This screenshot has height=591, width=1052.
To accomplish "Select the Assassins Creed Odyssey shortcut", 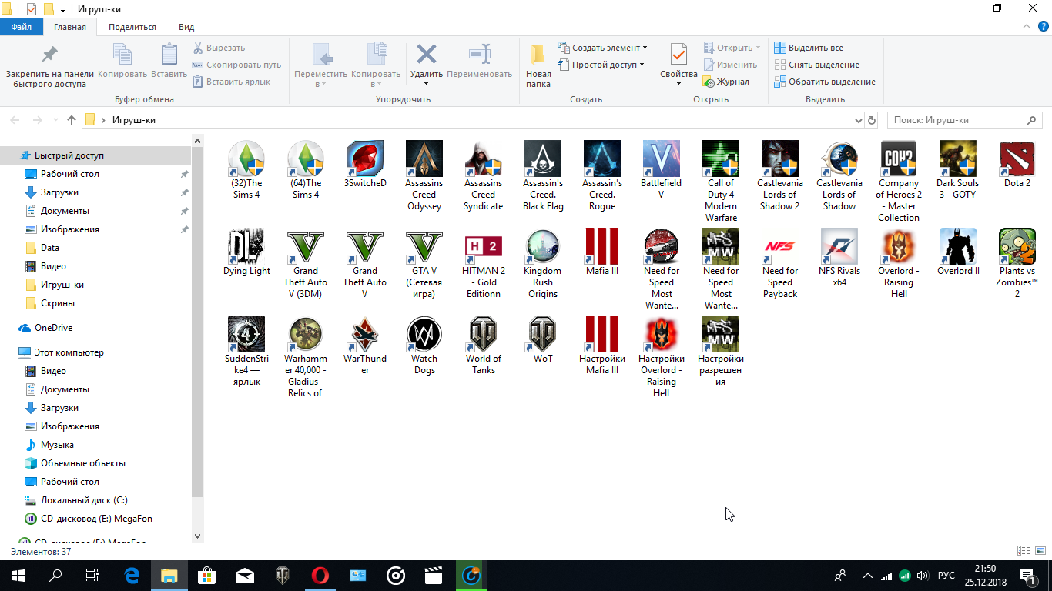I will (424, 176).
